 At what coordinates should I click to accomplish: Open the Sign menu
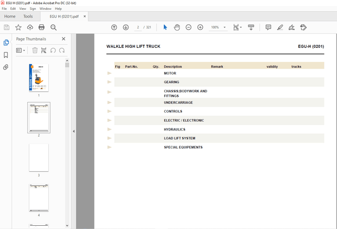coord(33,9)
